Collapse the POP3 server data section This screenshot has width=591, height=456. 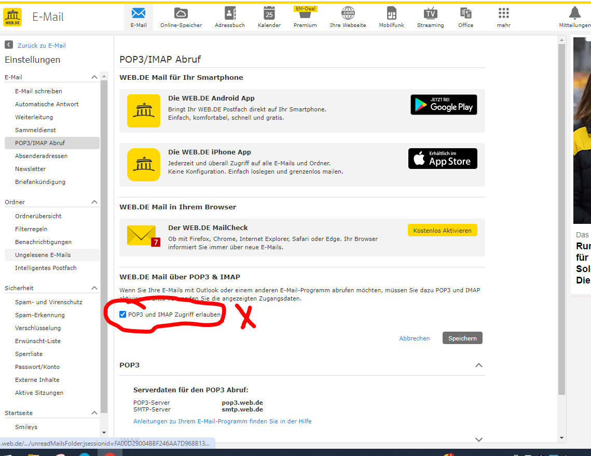(x=479, y=365)
